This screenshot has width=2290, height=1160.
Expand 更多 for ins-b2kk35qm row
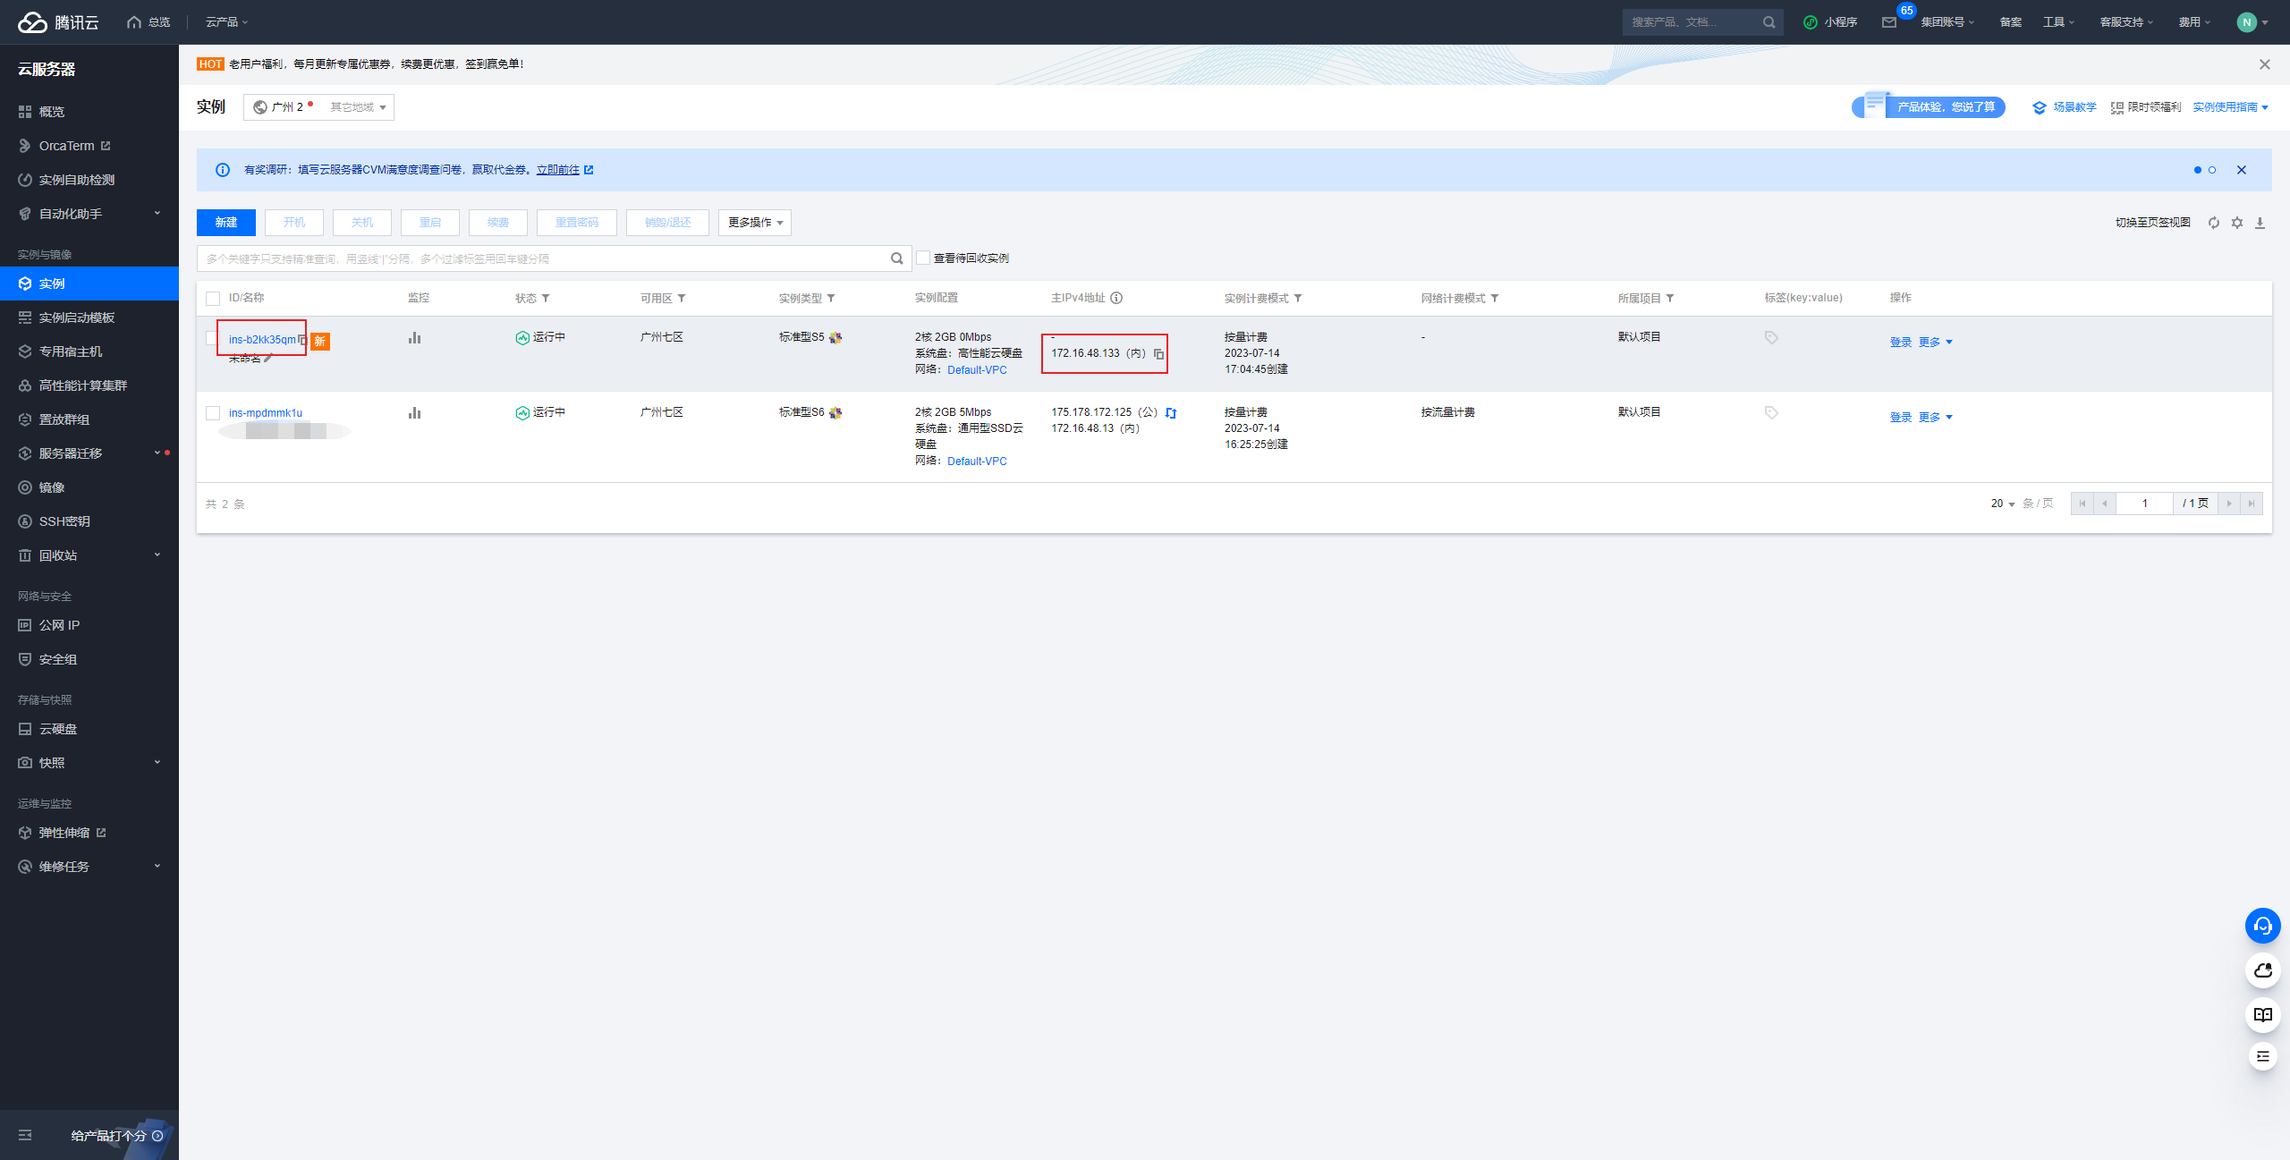1935,343
